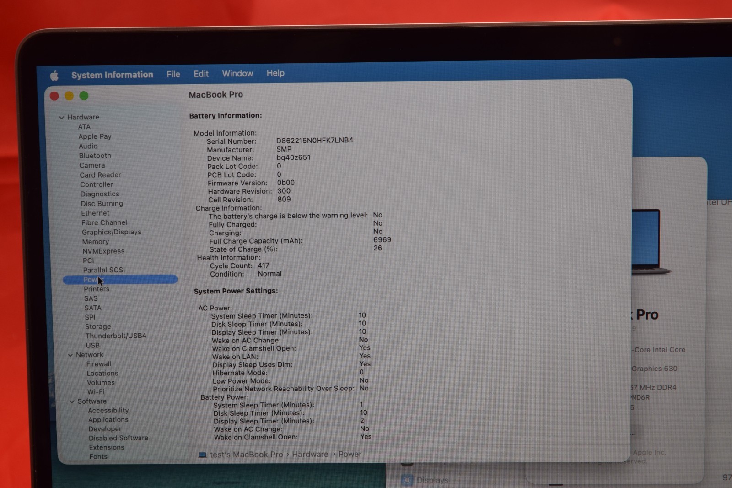Select Storage in the sidebar
The height and width of the screenshot is (488, 732).
pyautogui.click(x=98, y=327)
